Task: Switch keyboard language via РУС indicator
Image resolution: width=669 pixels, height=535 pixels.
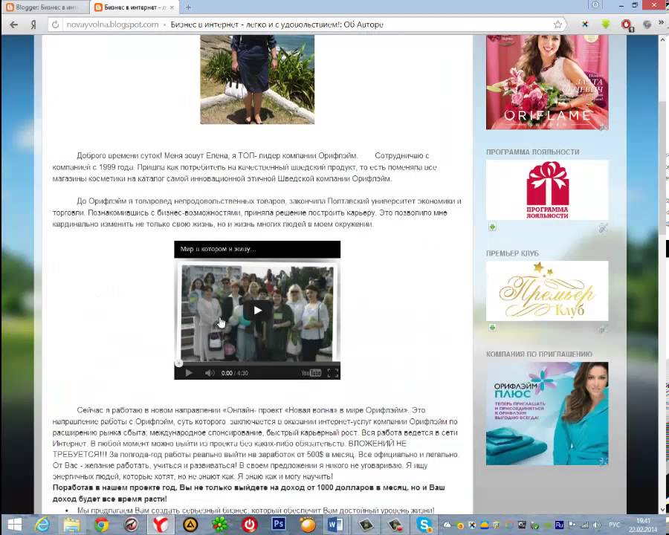Action: (615, 525)
